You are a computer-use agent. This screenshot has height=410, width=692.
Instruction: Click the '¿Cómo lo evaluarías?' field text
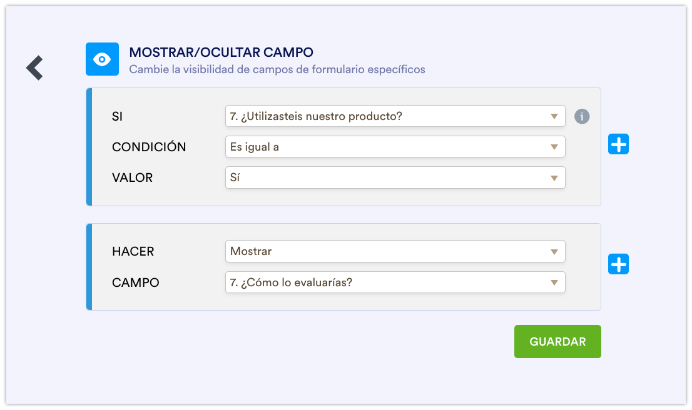click(x=291, y=282)
